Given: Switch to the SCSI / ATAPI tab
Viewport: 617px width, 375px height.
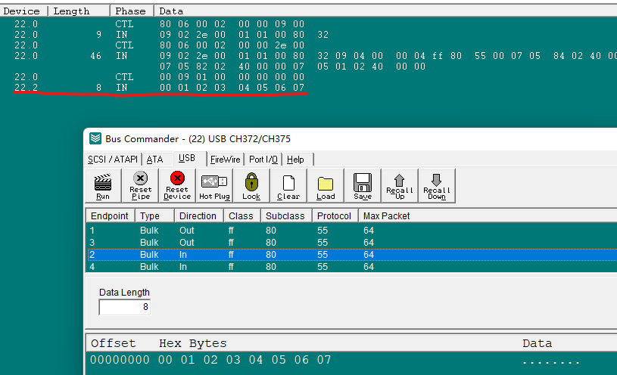Looking at the screenshot, I should [114, 160].
